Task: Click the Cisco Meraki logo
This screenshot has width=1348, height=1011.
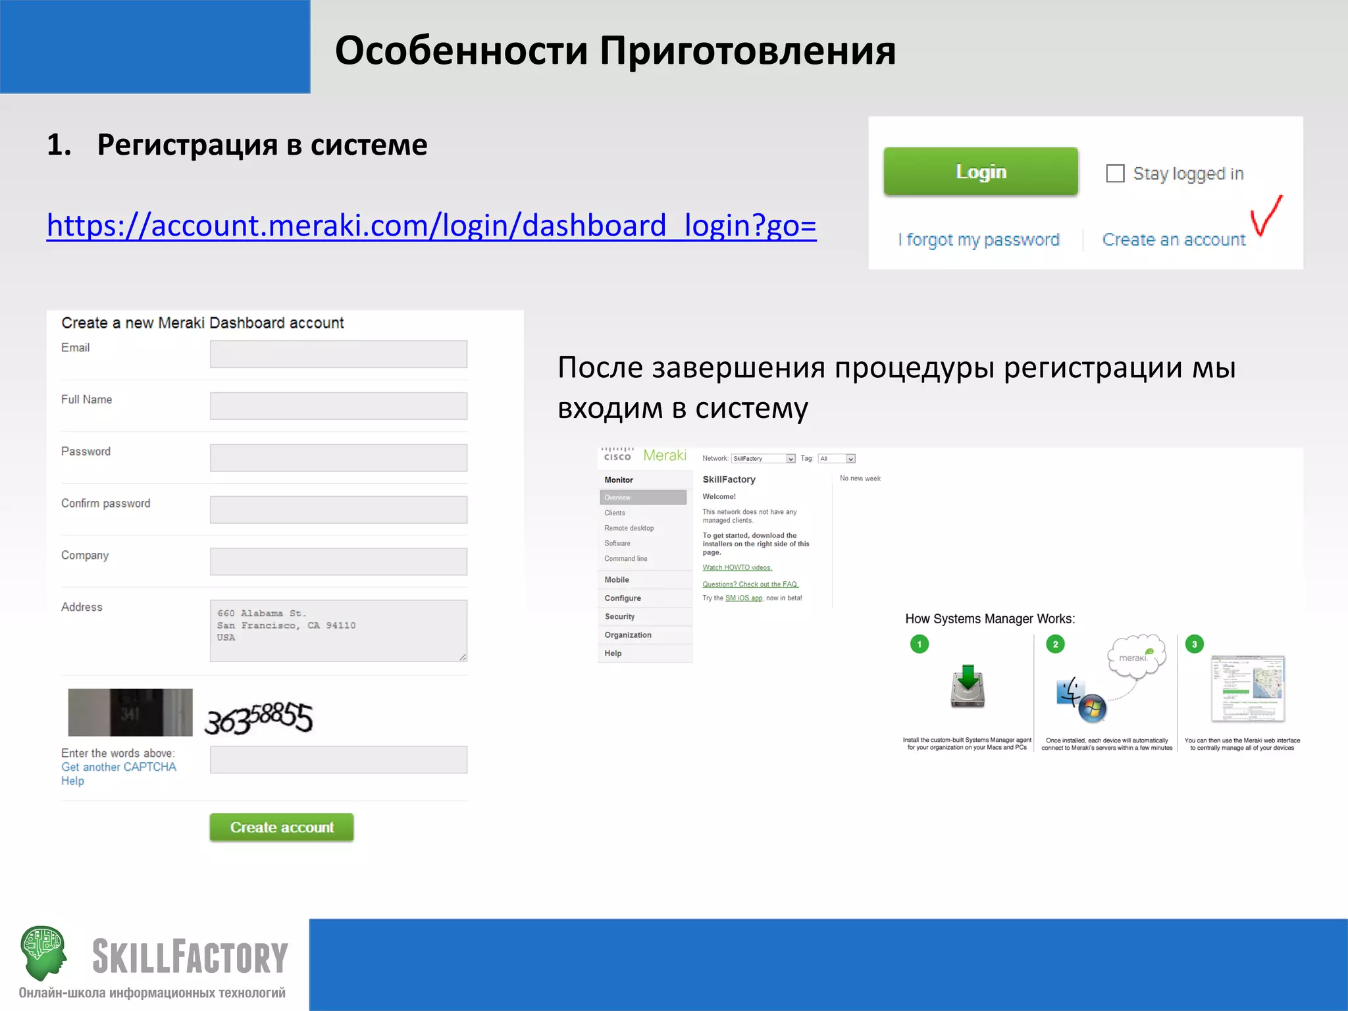Action: click(644, 455)
